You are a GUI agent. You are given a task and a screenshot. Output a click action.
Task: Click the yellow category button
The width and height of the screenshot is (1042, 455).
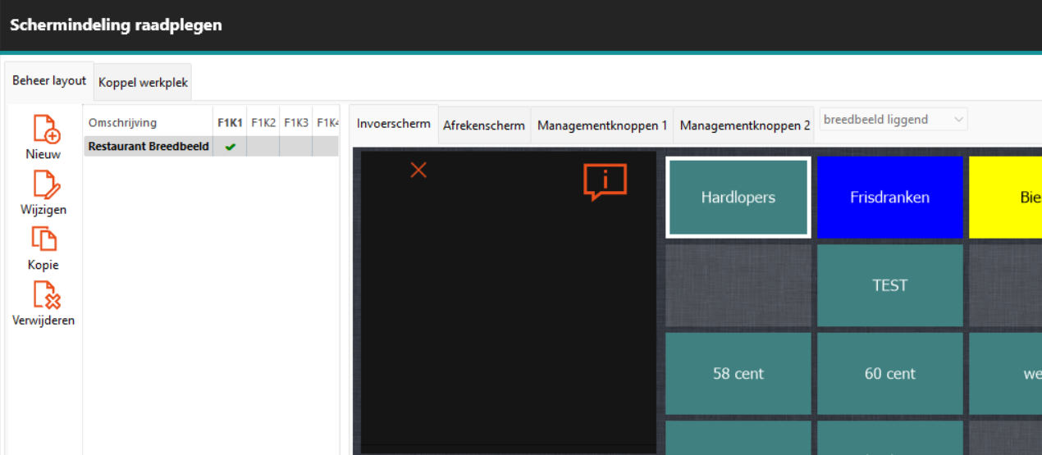[x=1005, y=198]
